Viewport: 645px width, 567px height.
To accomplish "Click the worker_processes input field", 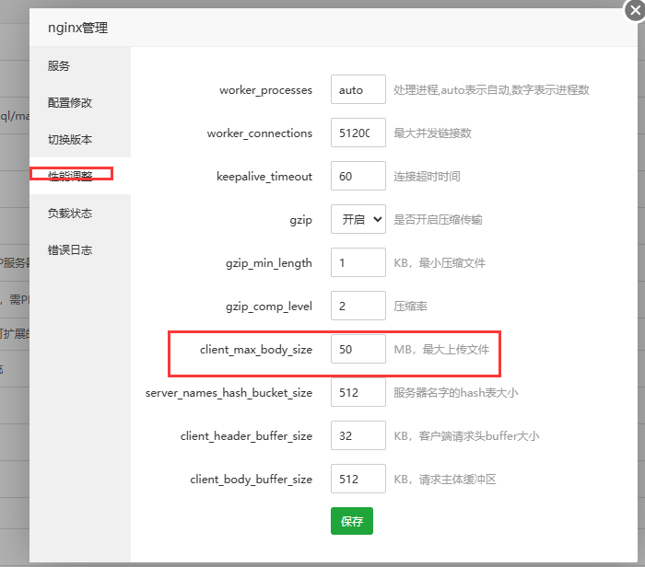I will pos(358,89).
